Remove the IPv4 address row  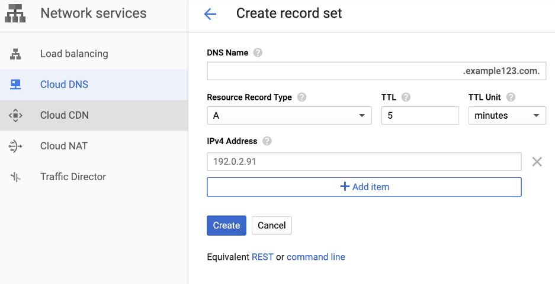tap(537, 162)
